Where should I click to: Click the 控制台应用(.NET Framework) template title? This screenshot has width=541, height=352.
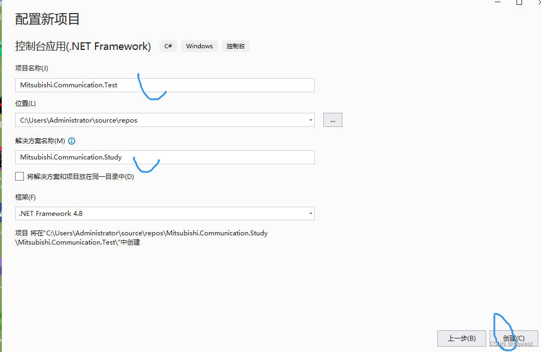(83, 46)
